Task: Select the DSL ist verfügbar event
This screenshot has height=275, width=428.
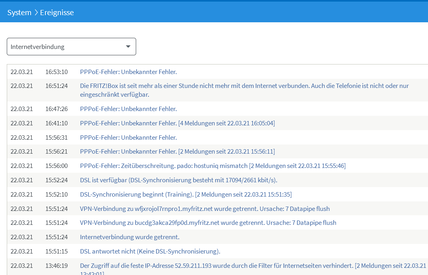Action: (x=178, y=180)
